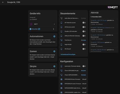
Task: Toggle AP Internet access switch
Action: (x=84, y=23)
